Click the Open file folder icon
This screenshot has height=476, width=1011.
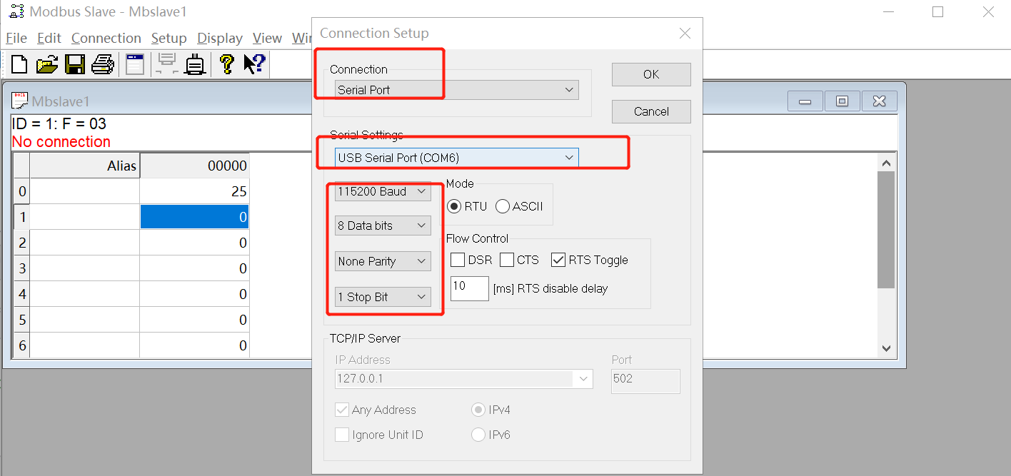click(46, 64)
